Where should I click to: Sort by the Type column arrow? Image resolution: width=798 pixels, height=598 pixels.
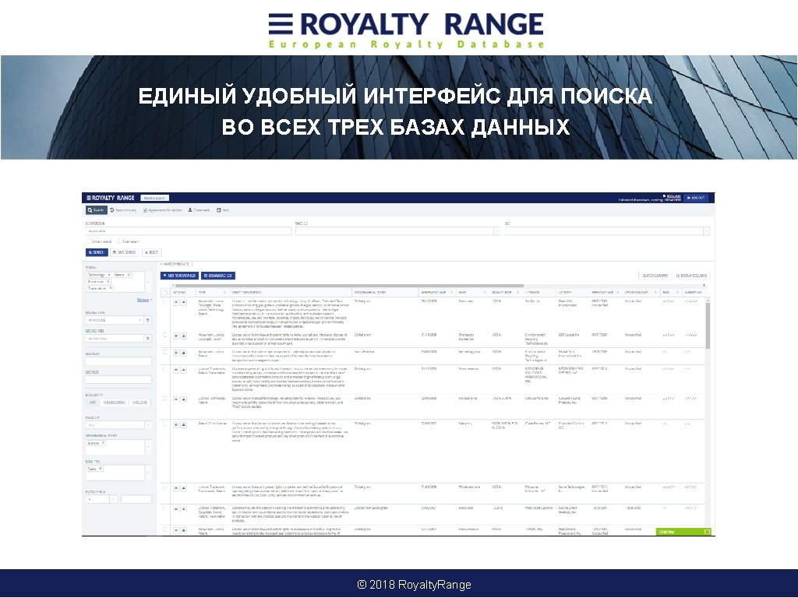tap(225, 293)
